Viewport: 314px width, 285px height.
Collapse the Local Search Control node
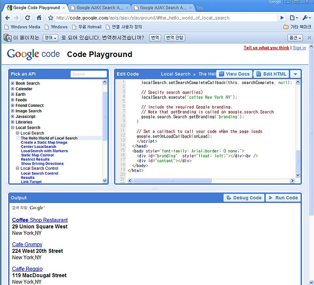17,168
